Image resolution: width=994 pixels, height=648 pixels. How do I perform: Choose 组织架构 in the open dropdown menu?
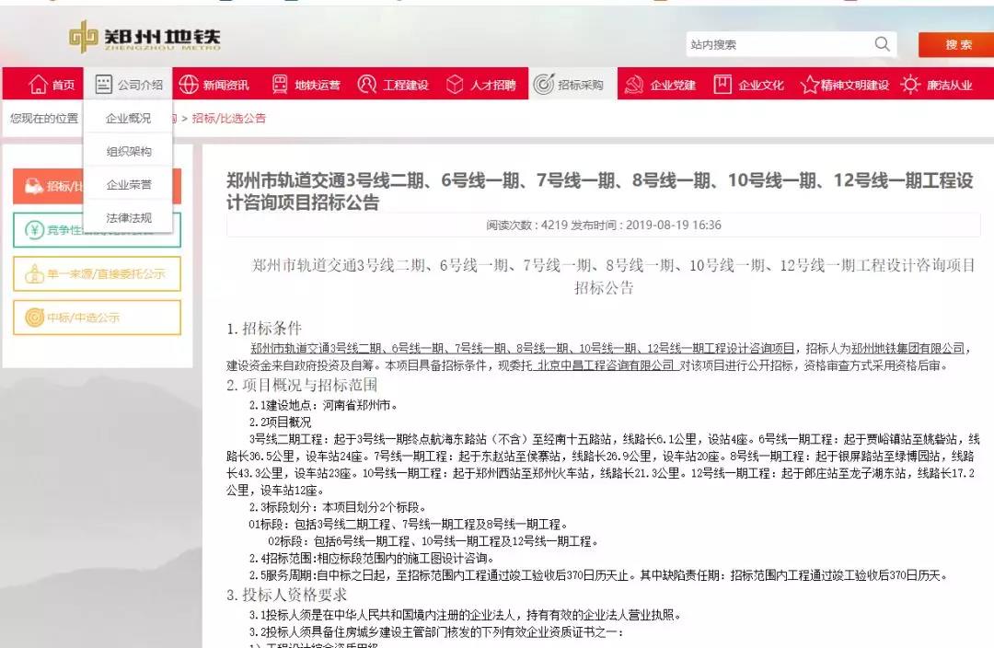point(128,152)
